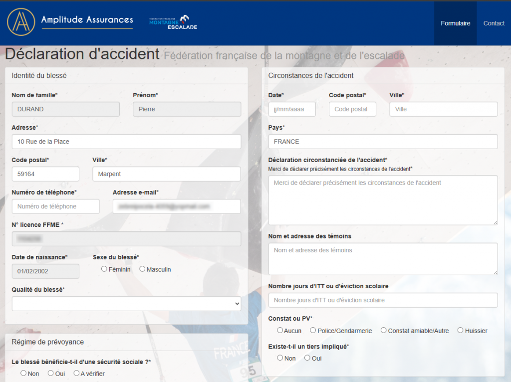Select Constat amiable/Autre option
The width and height of the screenshot is (511, 382).
tap(384, 330)
